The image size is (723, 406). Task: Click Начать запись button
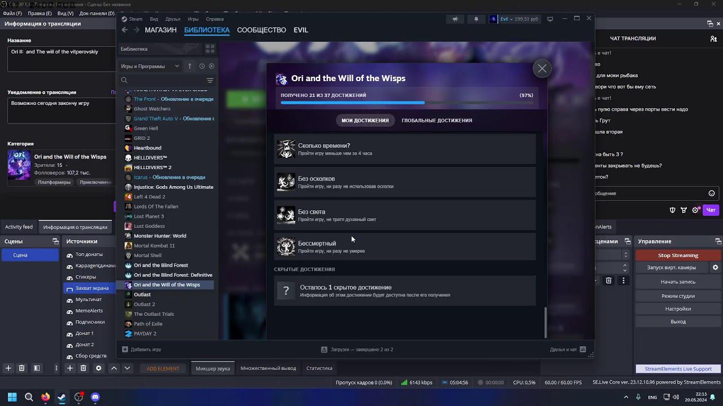pyautogui.click(x=678, y=281)
